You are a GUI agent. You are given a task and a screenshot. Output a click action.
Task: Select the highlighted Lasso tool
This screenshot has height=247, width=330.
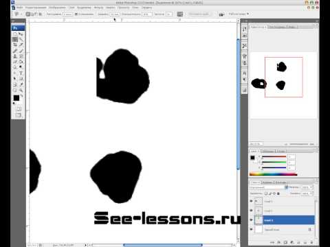click(15, 40)
